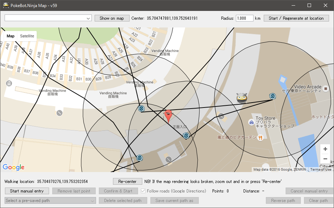The image size is (334, 208).
Task: Click the Toy Store shopping bag icon
Action: click(251, 122)
